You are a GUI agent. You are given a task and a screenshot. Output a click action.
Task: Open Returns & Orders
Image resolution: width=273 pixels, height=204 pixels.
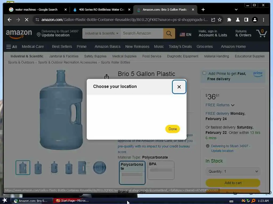(243, 33)
